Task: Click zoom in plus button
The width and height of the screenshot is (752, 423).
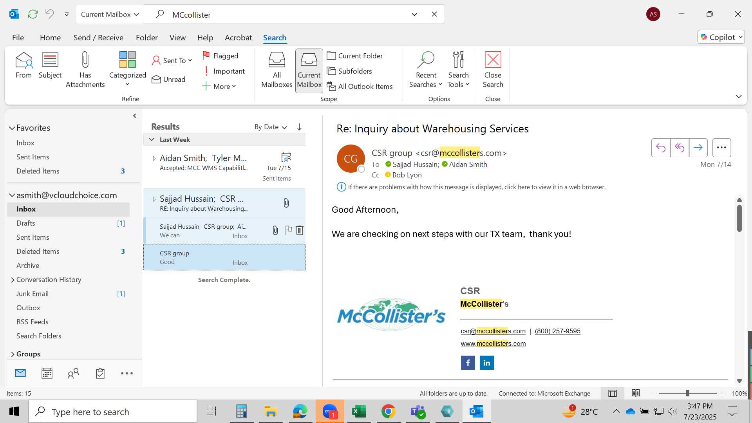Action: [722, 393]
